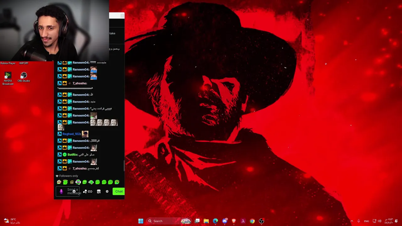Open the emoji picker in message box
Screen dimensions: 402x226
pos(74,191)
